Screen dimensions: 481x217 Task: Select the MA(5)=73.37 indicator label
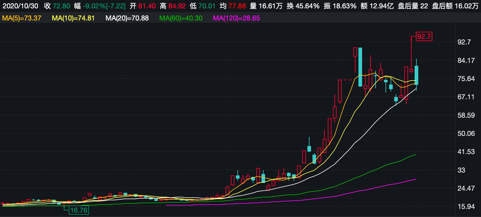[x=22, y=18]
